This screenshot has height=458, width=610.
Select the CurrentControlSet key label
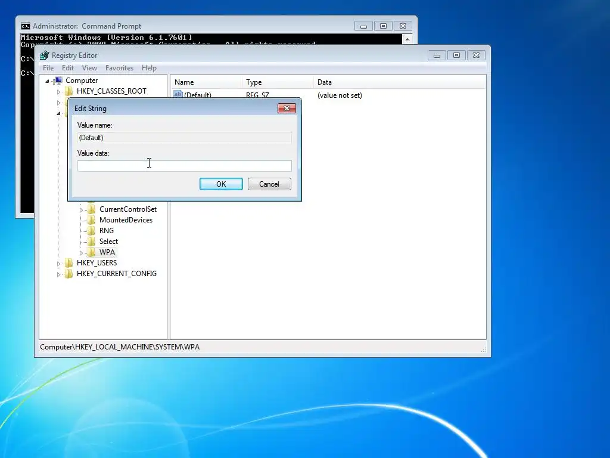128,209
